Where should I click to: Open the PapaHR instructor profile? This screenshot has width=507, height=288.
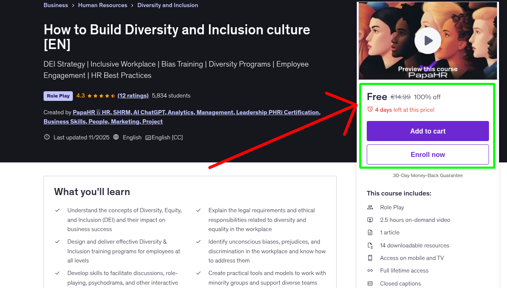click(84, 112)
